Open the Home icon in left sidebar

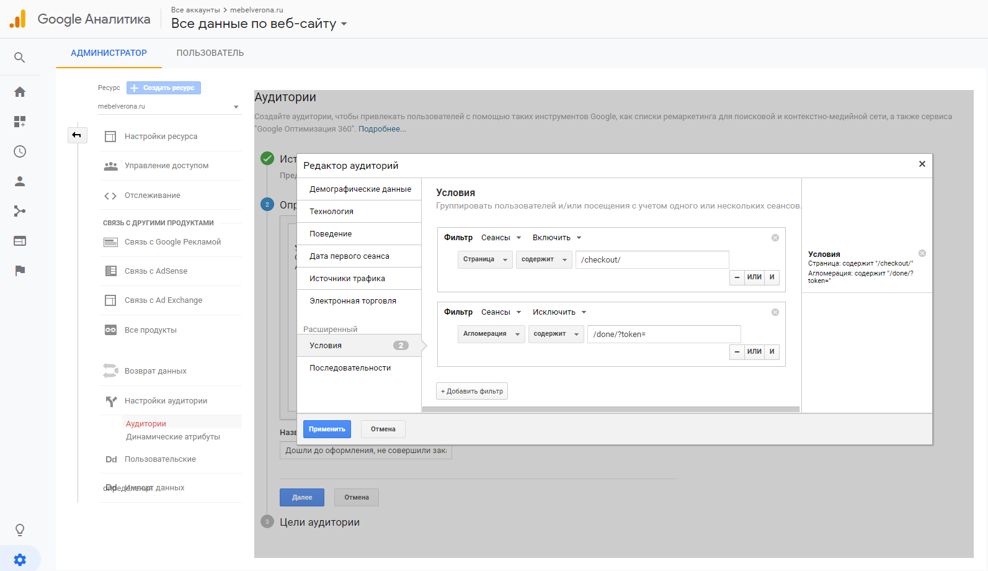(20, 92)
